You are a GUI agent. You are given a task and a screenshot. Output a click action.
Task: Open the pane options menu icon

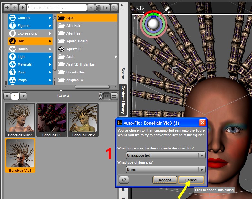pyautogui.click(x=123, y=6)
